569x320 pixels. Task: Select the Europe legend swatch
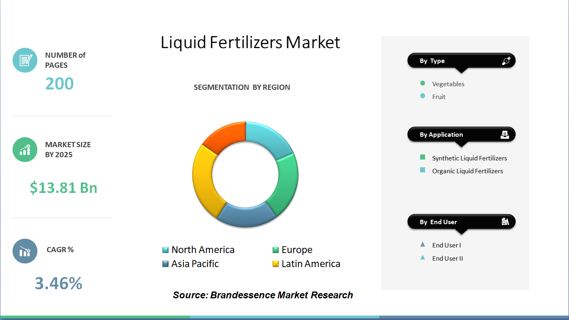click(x=275, y=250)
